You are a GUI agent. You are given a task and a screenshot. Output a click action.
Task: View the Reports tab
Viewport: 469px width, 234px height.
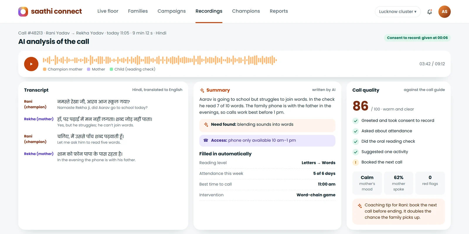coord(279,11)
